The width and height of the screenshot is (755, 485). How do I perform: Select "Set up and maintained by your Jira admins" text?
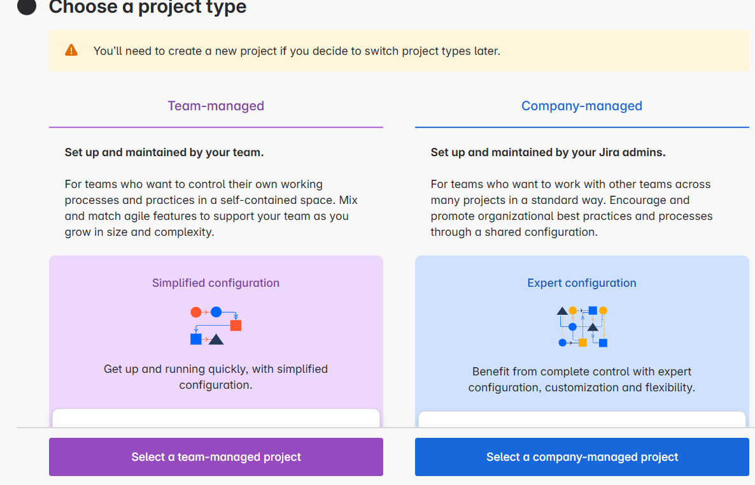pos(548,152)
